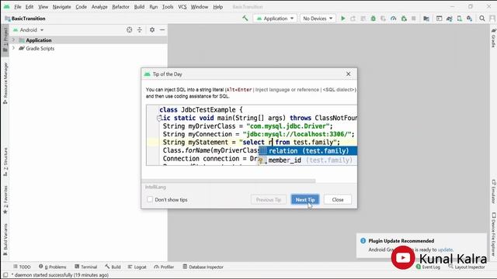Open the Problems tool window tab
The width and height of the screenshot is (497, 279).
click(53, 267)
